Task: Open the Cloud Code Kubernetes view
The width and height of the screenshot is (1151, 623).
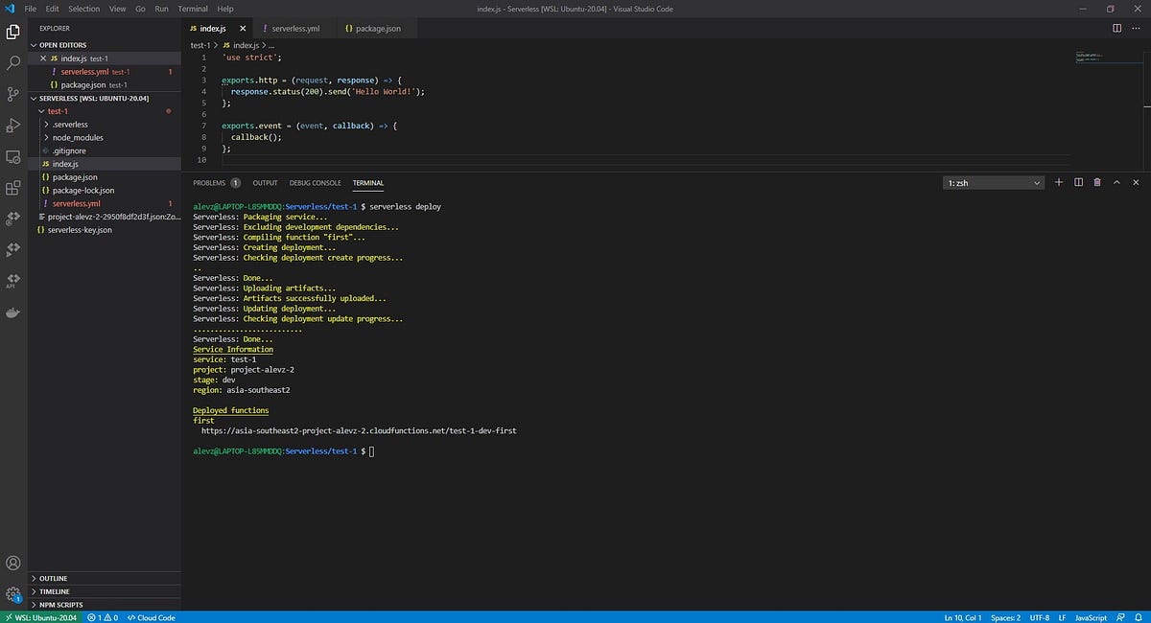Action: pyautogui.click(x=12, y=217)
